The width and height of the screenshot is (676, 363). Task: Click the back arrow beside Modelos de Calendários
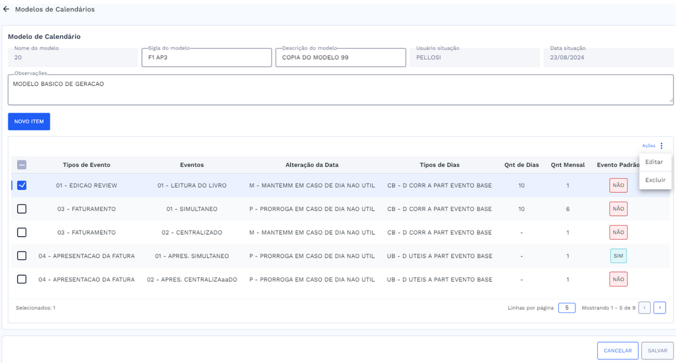[7, 10]
